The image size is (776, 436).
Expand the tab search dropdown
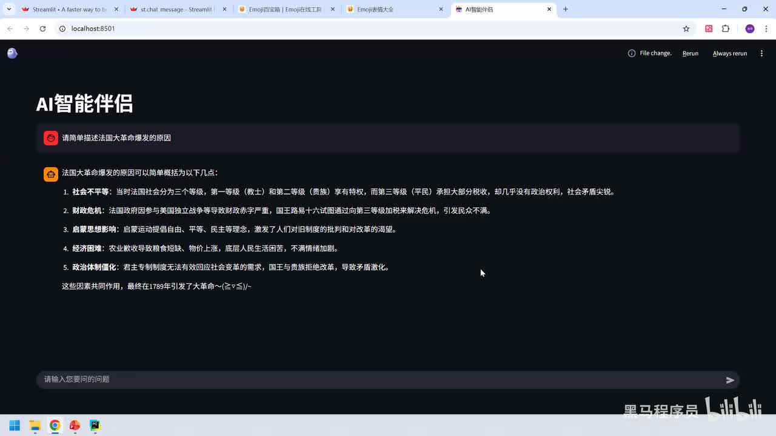tap(9, 9)
